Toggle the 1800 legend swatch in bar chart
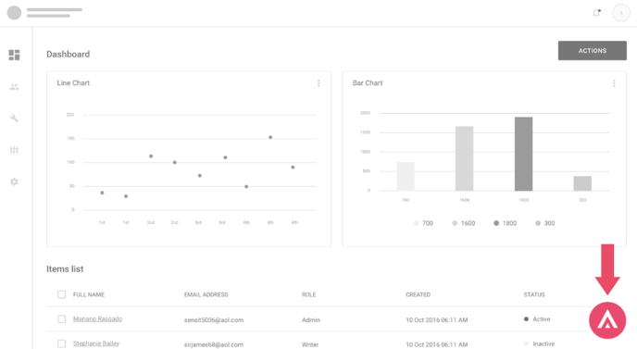Screen dimensions: 637x349 pyautogui.click(x=496, y=223)
